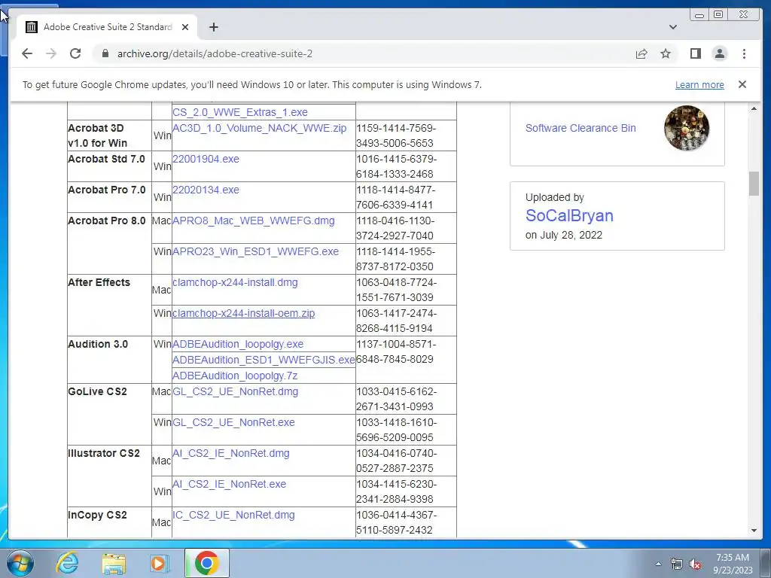The width and height of the screenshot is (771, 578).
Task: Open the Chrome side panel
Action: (x=695, y=53)
